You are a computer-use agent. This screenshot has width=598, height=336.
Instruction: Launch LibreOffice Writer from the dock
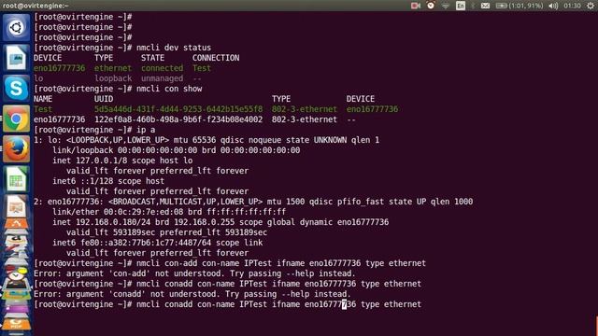click(x=16, y=58)
